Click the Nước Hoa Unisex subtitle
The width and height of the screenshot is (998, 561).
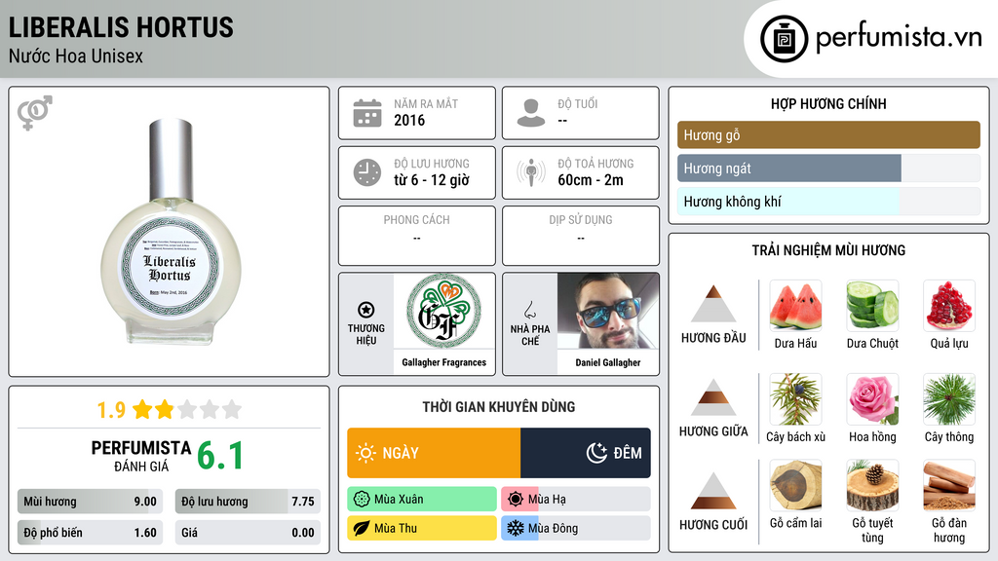(x=76, y=56)
